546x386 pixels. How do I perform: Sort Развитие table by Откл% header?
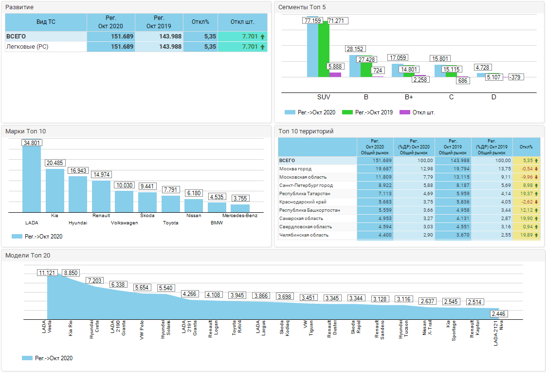[x=200, y=22]
